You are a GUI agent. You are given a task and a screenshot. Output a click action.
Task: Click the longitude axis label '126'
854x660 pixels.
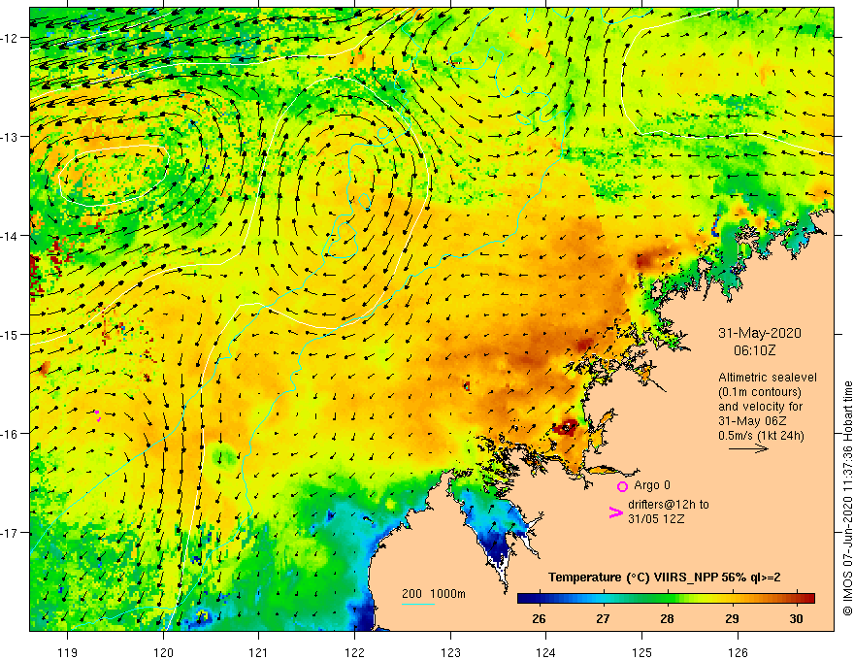pyautogui.click(x=738, y=652)
